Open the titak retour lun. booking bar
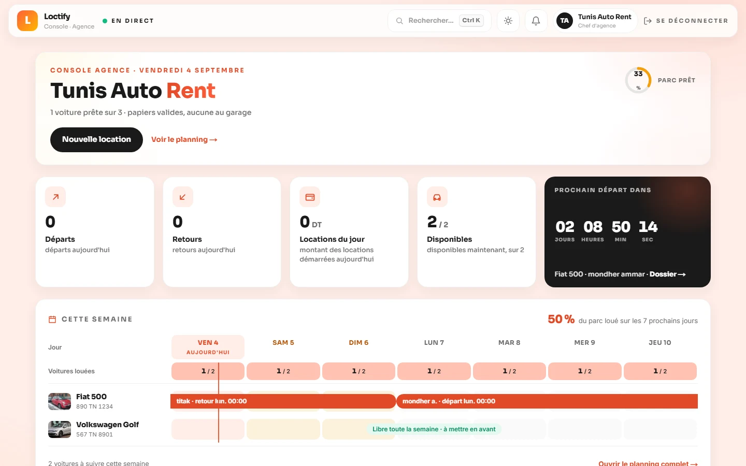746x466 pixels. (x=283, y=401)
